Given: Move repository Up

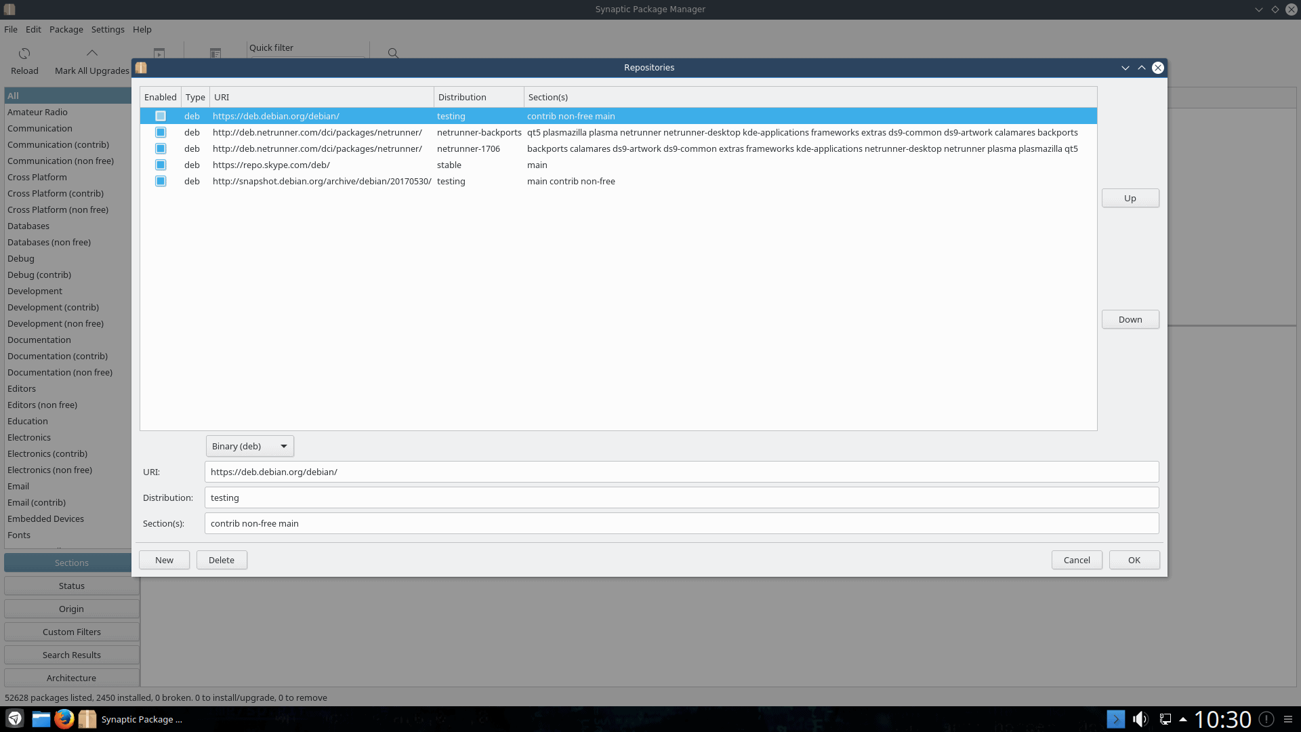Looking at the screenshot, I should pos(1130,198).
